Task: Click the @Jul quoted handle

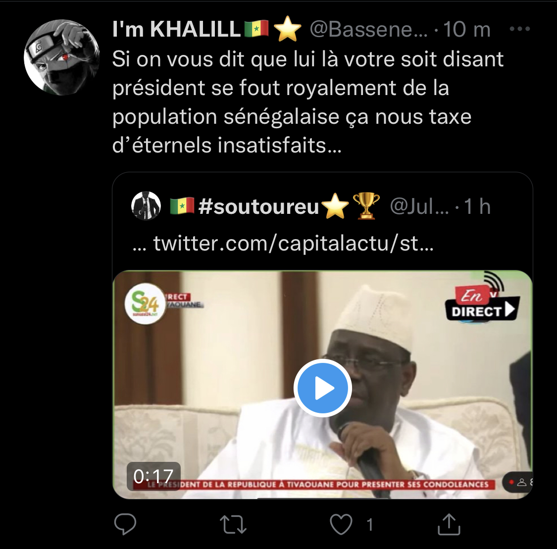Action: [x=419, y=206]
